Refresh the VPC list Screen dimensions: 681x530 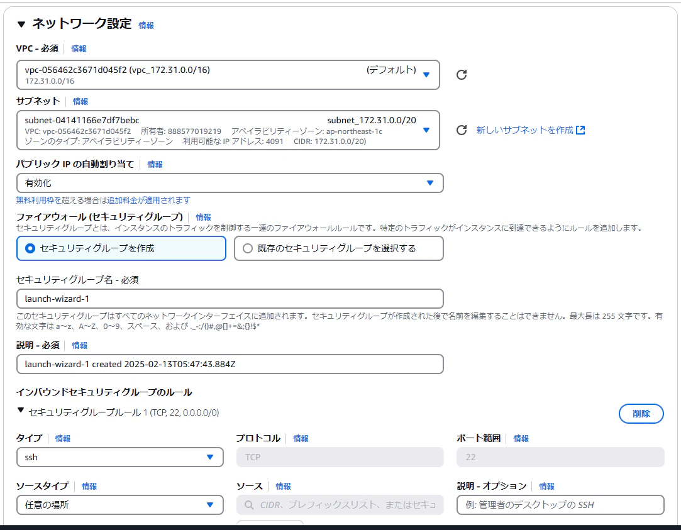pos(462,75)
